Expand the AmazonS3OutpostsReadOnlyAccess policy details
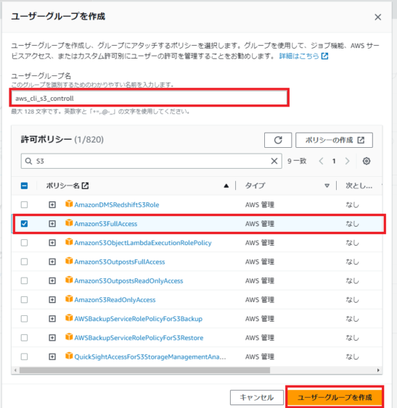The width and height of the screenshot is (397, 408). pos(52,280)
